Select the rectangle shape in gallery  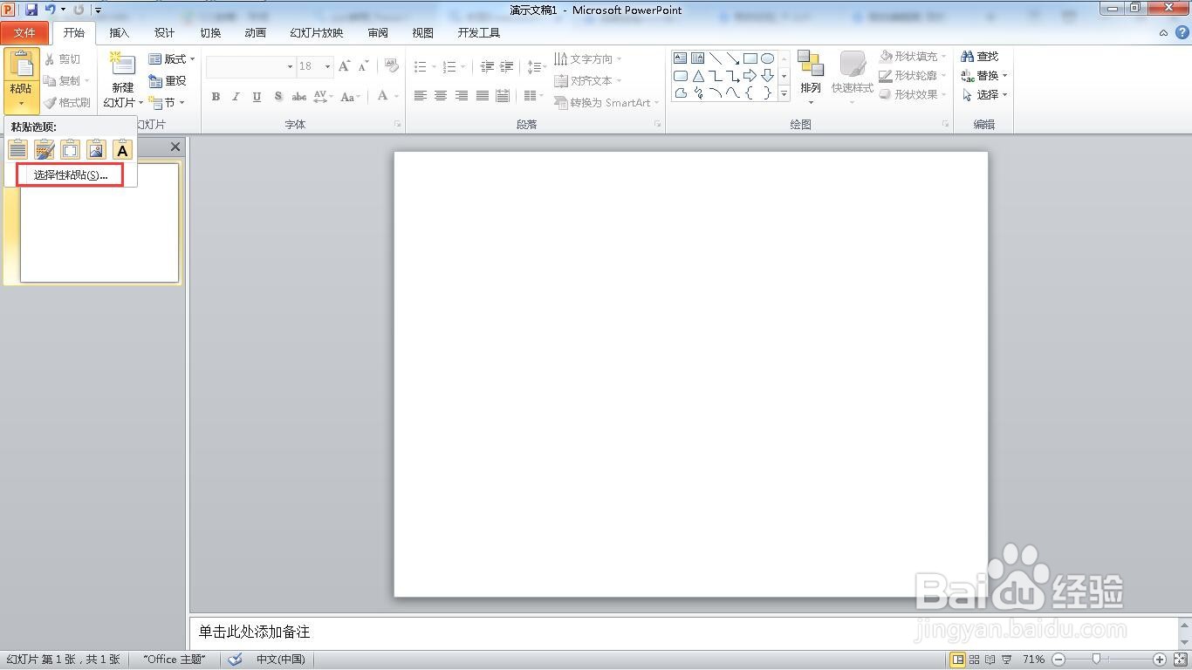pos(750,58)
